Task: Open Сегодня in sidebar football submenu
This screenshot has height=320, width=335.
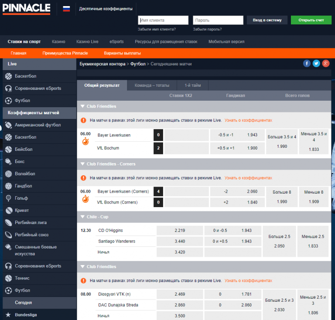Action: [40, 303]
